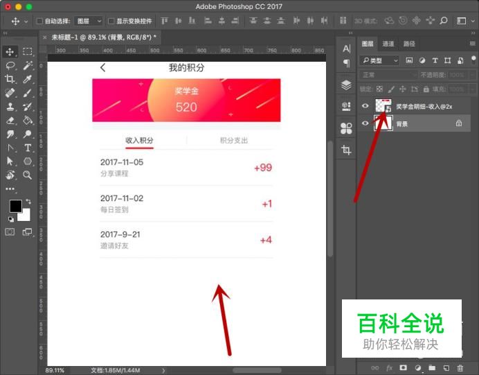This screenshot has height=375, width=479.
Task: Reset default foreground and background colors
Action: click(x=11, y=219)
